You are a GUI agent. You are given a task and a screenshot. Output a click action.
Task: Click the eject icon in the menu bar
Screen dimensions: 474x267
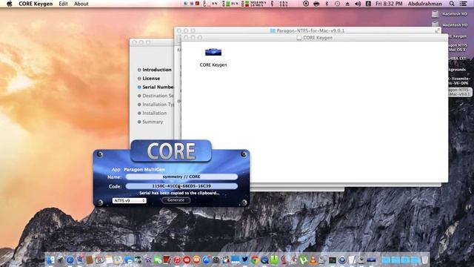pyautogui.click(x=347, y=4)
